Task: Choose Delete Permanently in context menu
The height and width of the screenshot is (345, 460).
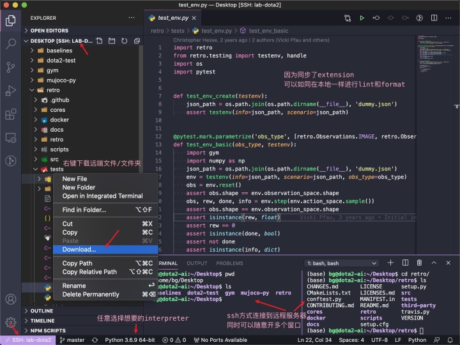Action: [105, 295]
